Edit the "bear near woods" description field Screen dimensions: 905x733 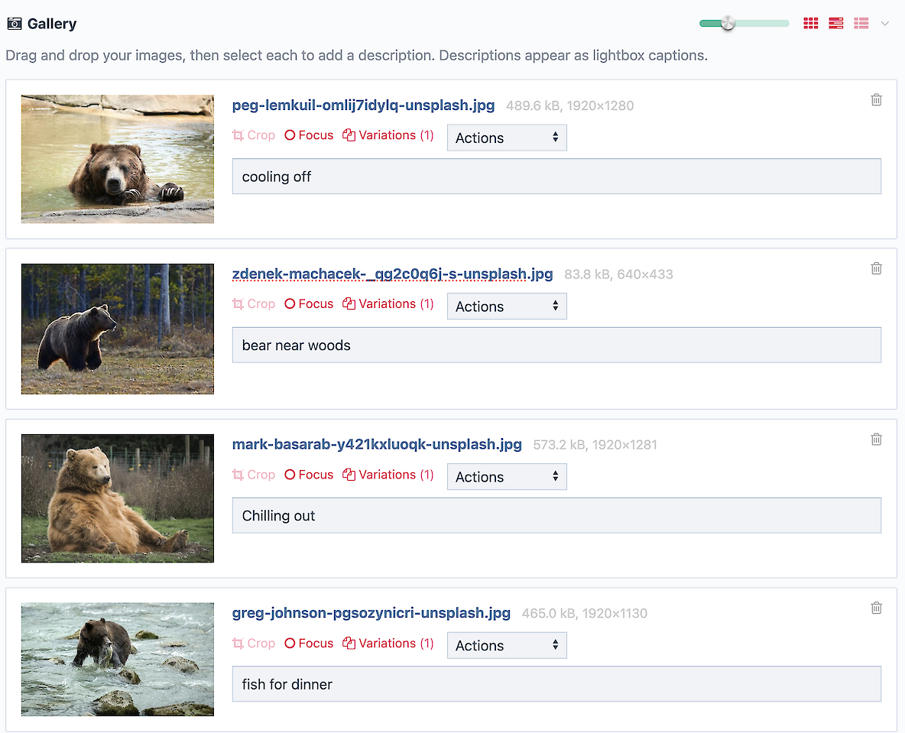(556, 345)
